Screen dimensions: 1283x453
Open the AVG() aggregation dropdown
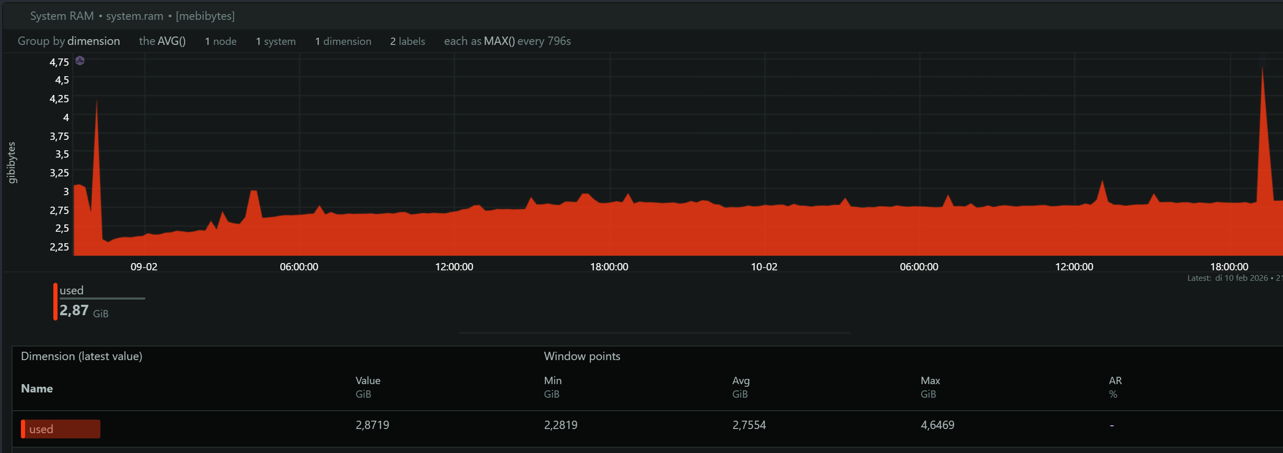coord(162,41)
